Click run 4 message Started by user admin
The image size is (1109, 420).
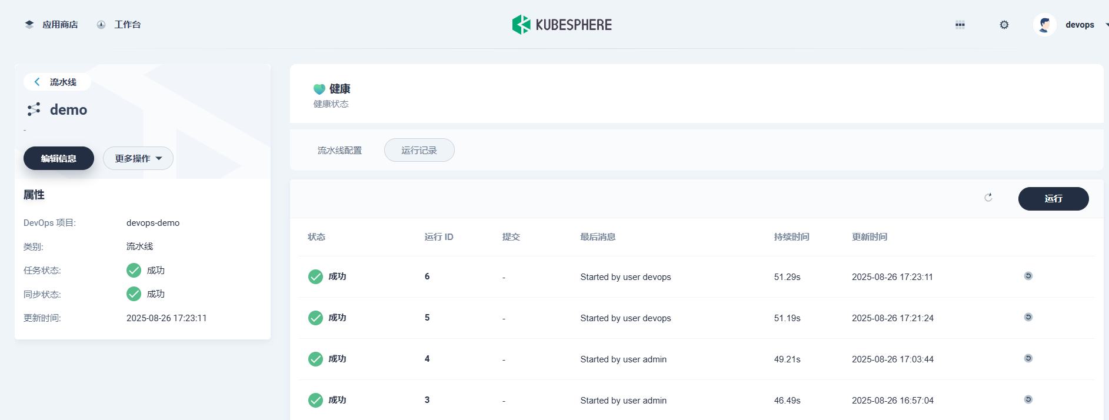pos(623,359)
